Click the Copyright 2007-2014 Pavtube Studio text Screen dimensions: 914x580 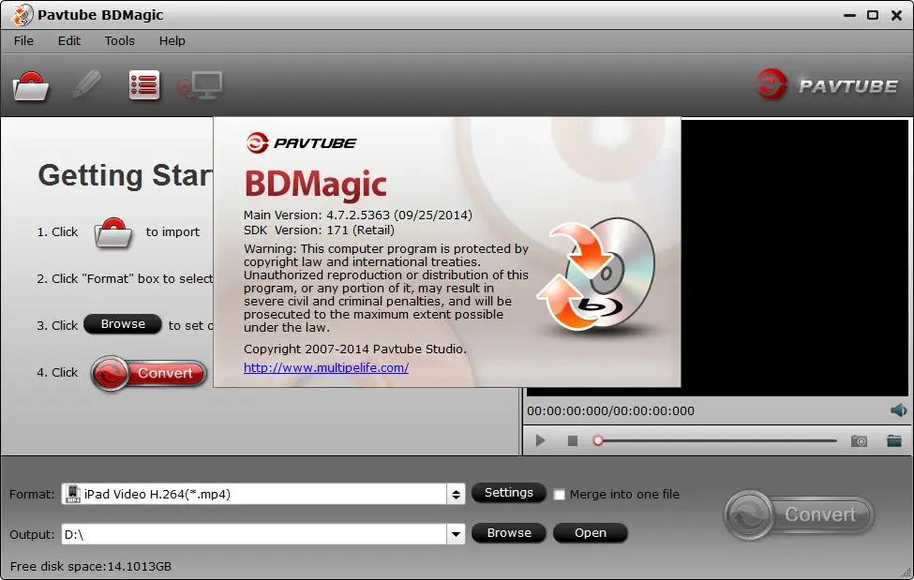pos(355,349)
